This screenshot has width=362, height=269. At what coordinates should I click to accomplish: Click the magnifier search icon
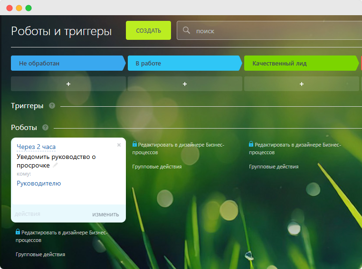click(186, 30)
